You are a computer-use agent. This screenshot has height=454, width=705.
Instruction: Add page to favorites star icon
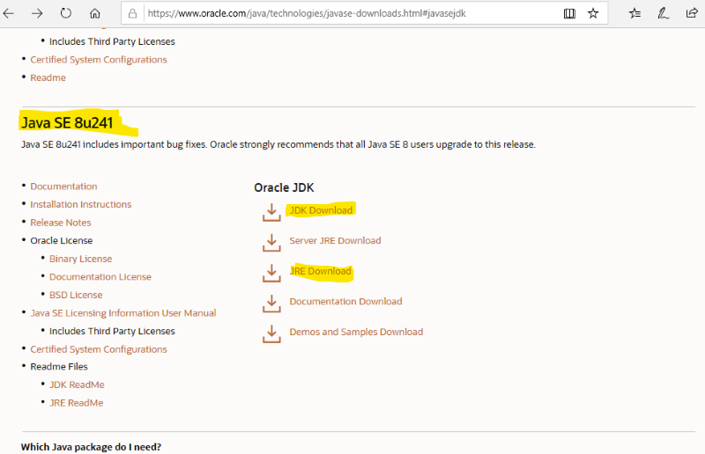(593, 14)
